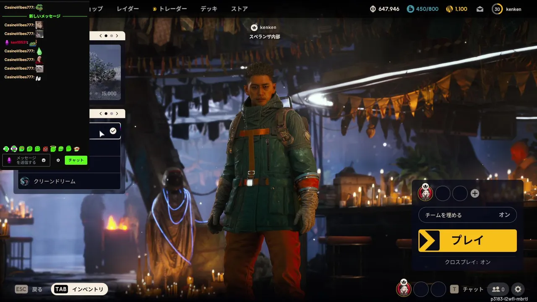Click the white checkmark on the selected item
537x302 pixels.
pos(113,131)
